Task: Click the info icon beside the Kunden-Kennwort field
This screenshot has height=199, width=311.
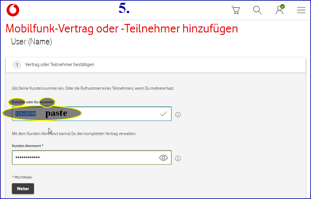Action: pos(178,158)
